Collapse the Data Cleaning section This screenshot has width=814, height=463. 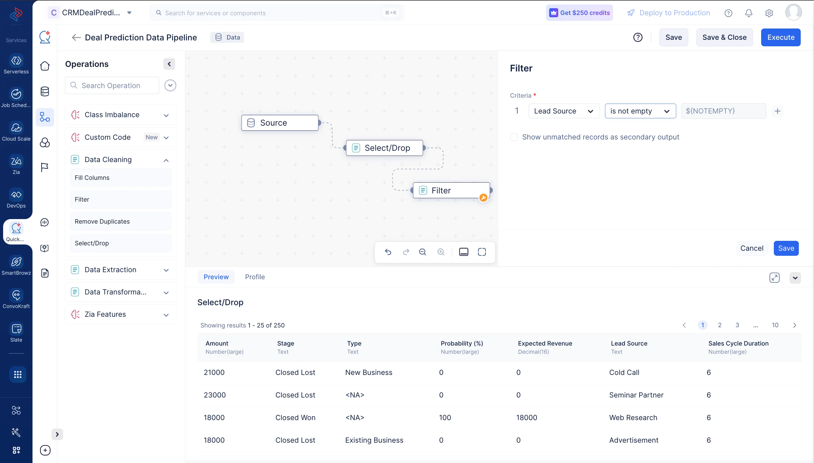coord(166,160)
